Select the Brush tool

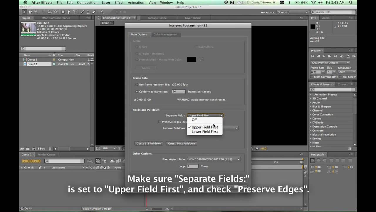click(82, 12)
